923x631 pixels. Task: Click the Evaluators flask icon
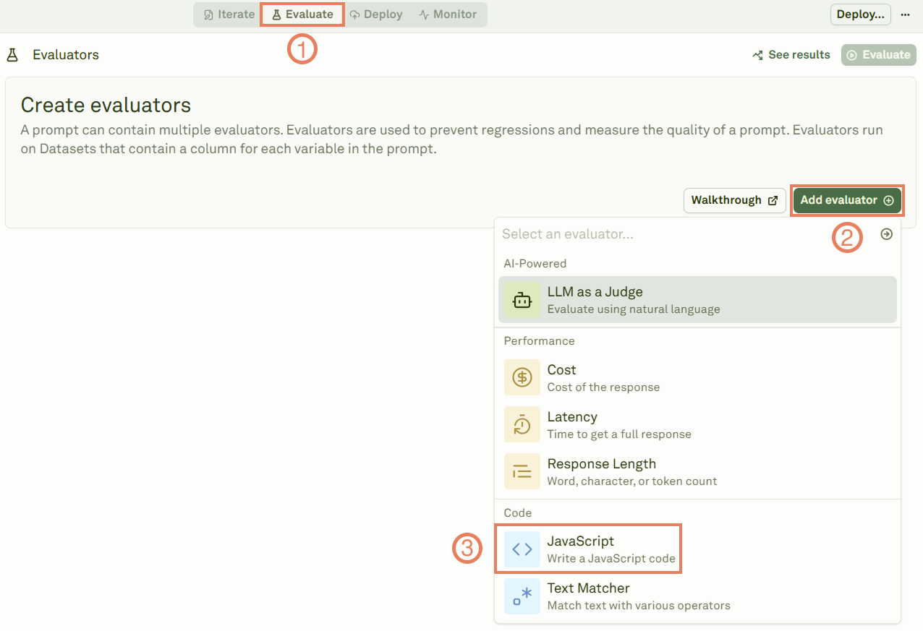(12, 54)
